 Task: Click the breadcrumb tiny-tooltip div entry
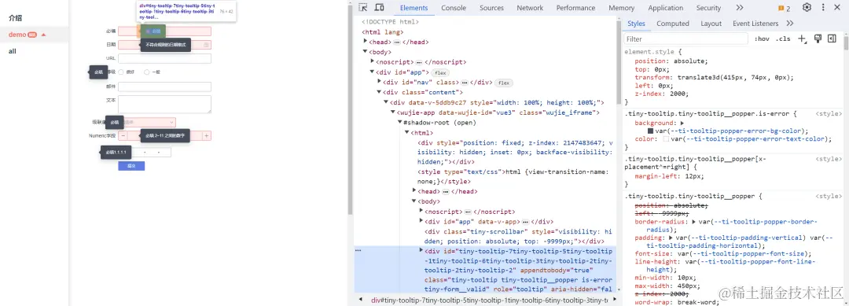(x=490, y=300)
